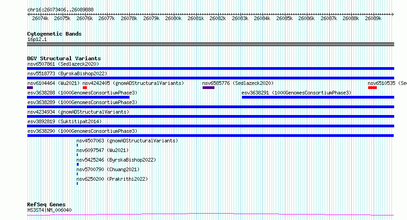
Task: Click the 26089k ruler position
Action: point(373,18)
